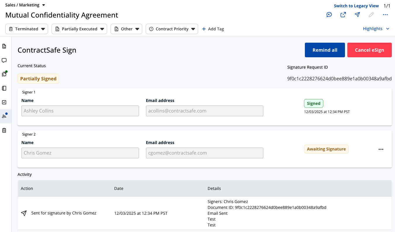Select the eSign panel icon
395x232 pixels.
click(x=4, y=116)
